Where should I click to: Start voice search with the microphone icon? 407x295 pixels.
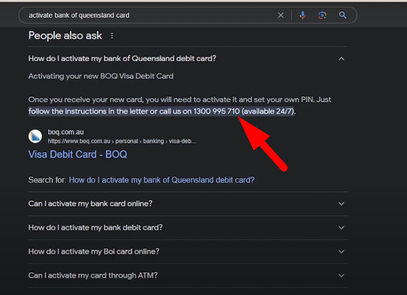pyautogui.click(x=302, y=15)
